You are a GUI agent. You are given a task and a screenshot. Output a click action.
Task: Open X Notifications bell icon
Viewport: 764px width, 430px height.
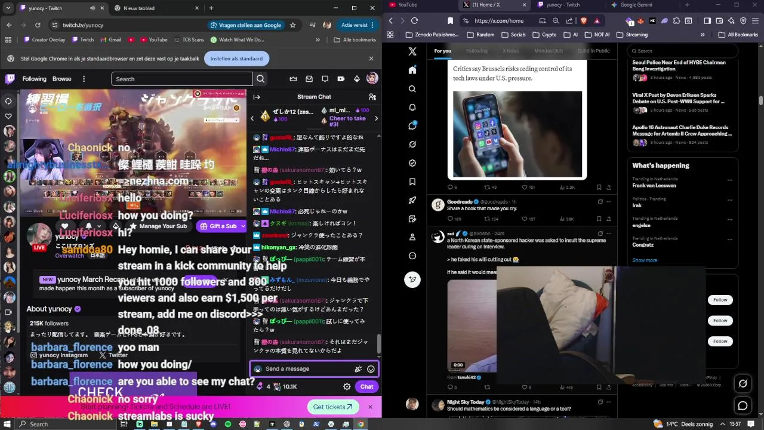click(x=412, y=107)
